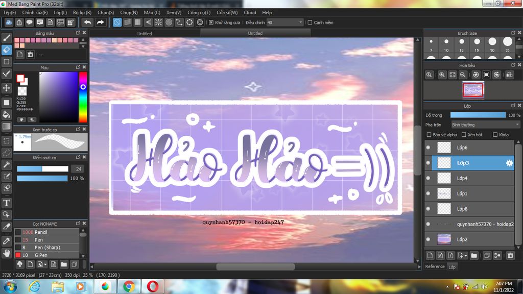Open the Bộ lọc(R) menu

pyautogui.click(x=82, y=12)
